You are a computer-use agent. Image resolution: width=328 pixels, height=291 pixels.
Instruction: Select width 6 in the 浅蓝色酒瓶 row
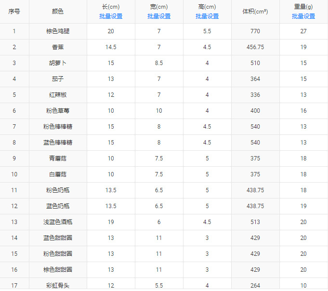[x=159, y=222]
